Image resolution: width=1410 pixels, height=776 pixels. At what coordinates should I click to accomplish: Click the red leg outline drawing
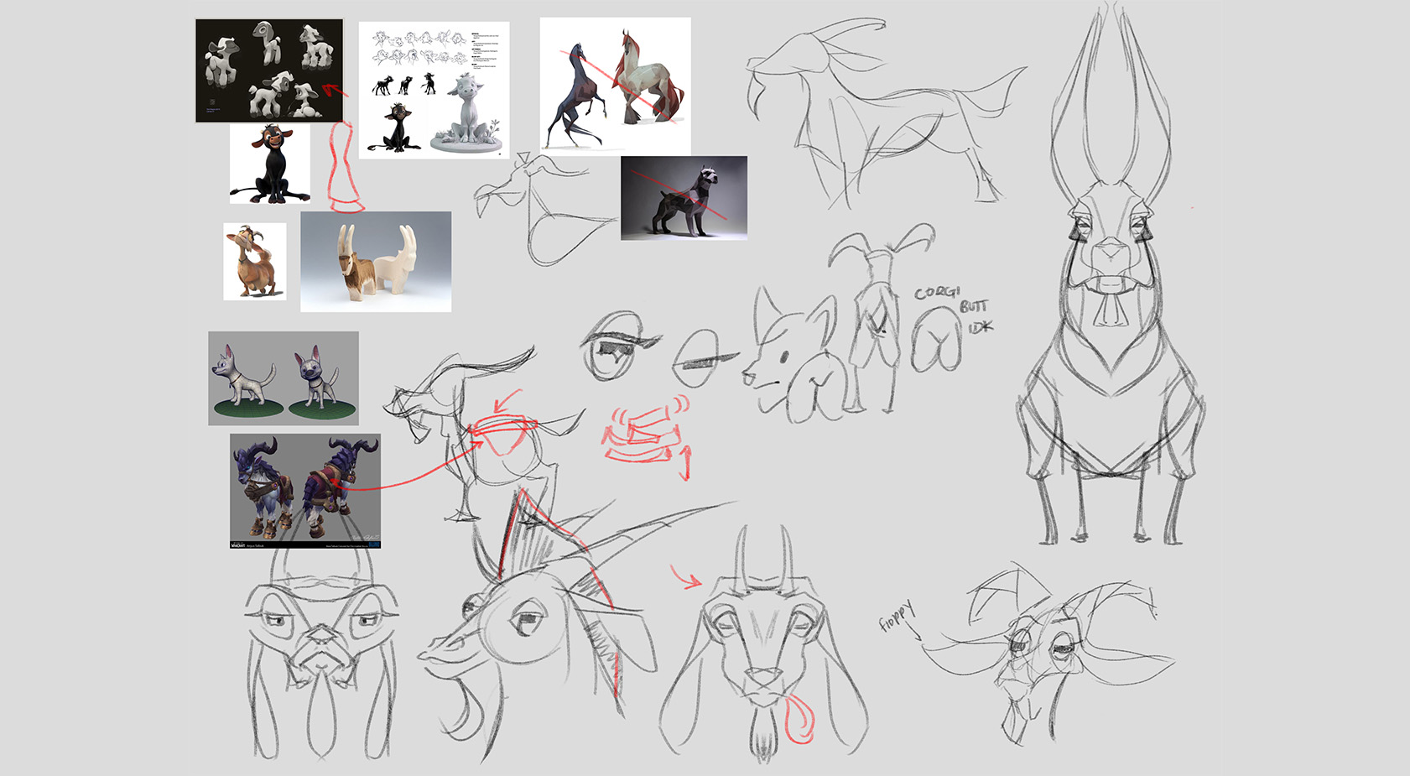[x=344, y=168]
